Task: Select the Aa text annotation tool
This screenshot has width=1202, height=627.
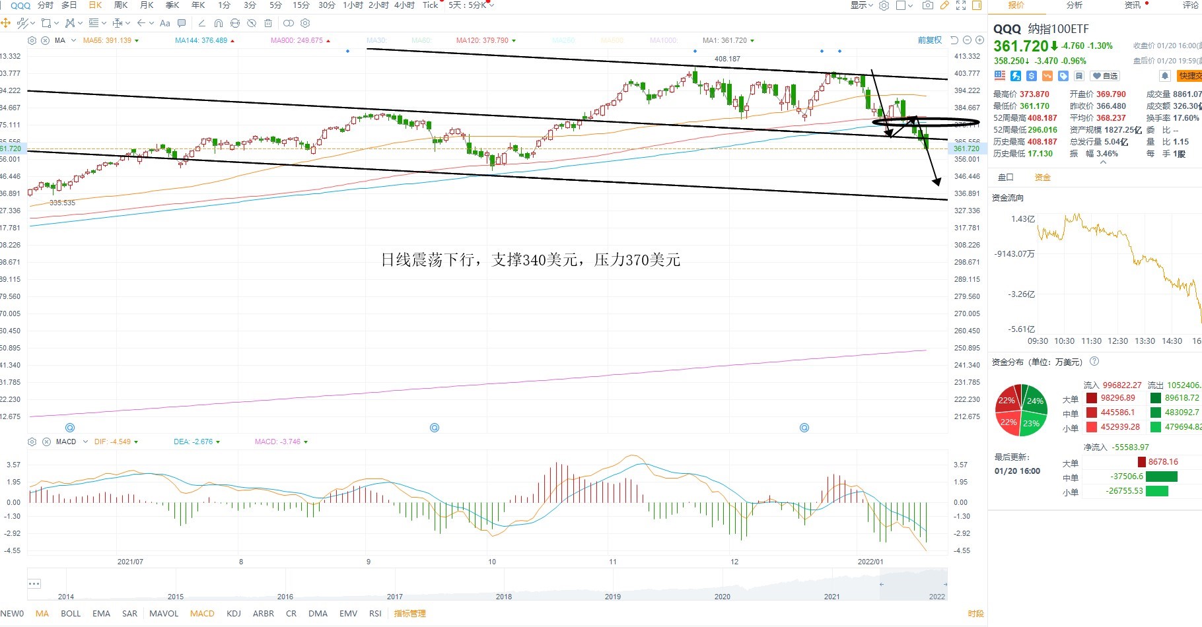Action: click(x=165, y=23)
